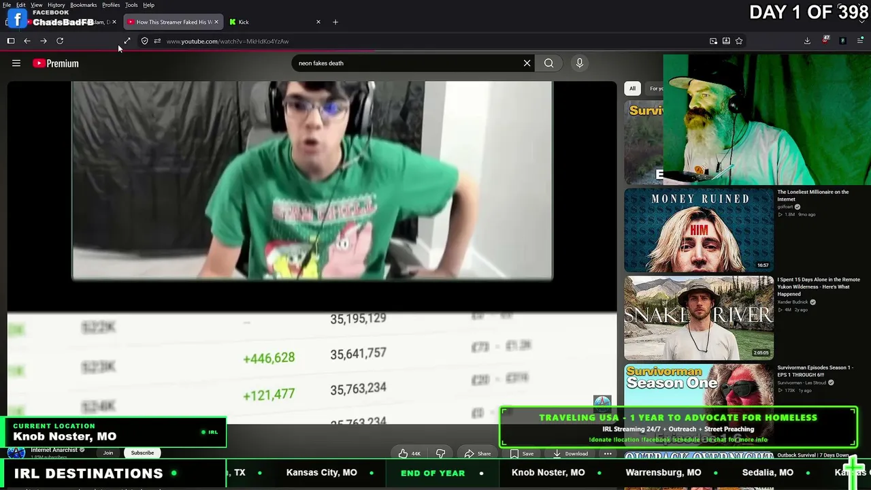Open the Bookmarks menu
Viewport: 871px width, 490px height.
pyautogui.click(x=84, y=5)
